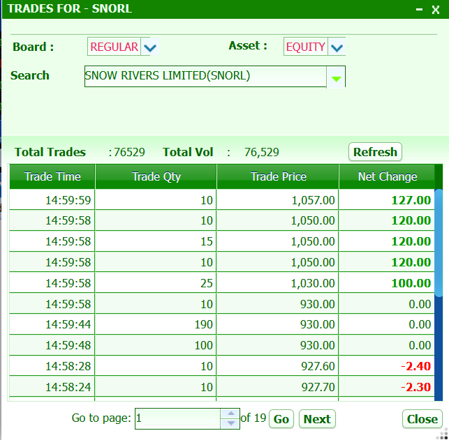Image resolution: width=449 pixels, height=440 pixels.
Task: Open the Asset EQUITY dropdown arrow
Action: (x=337, y=47)
